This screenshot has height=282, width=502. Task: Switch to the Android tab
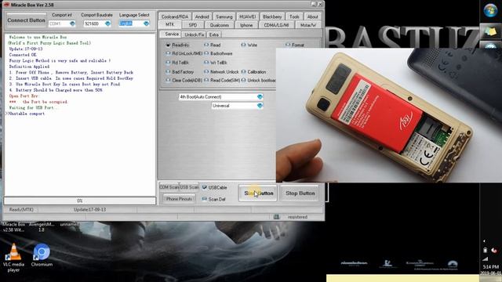[202, 16]
